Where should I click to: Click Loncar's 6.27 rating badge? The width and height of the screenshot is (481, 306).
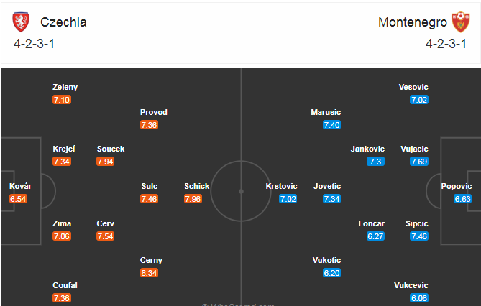tap(375, 236)
